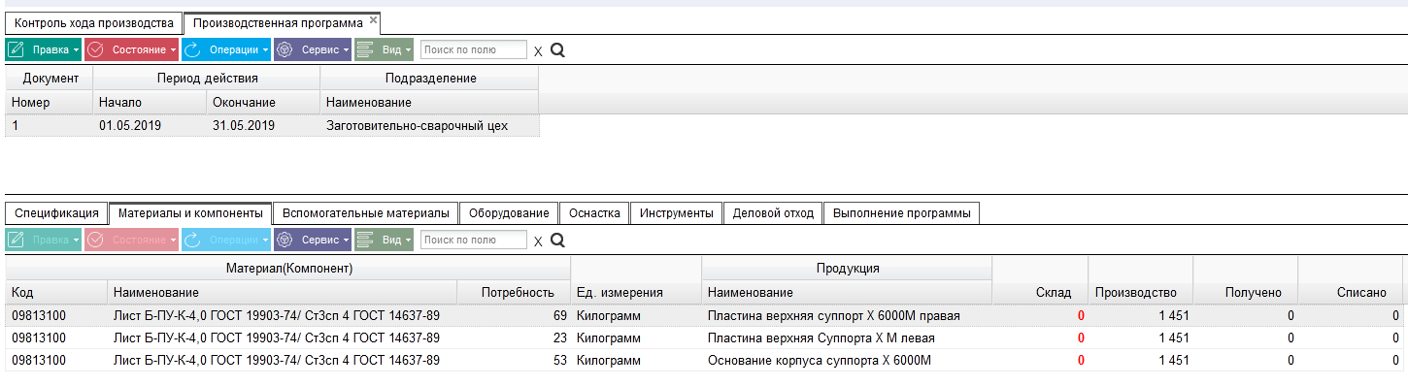This screenshot has height=386, width=1408.
Task: Clear upper search field with X
Action: point(538,50)
